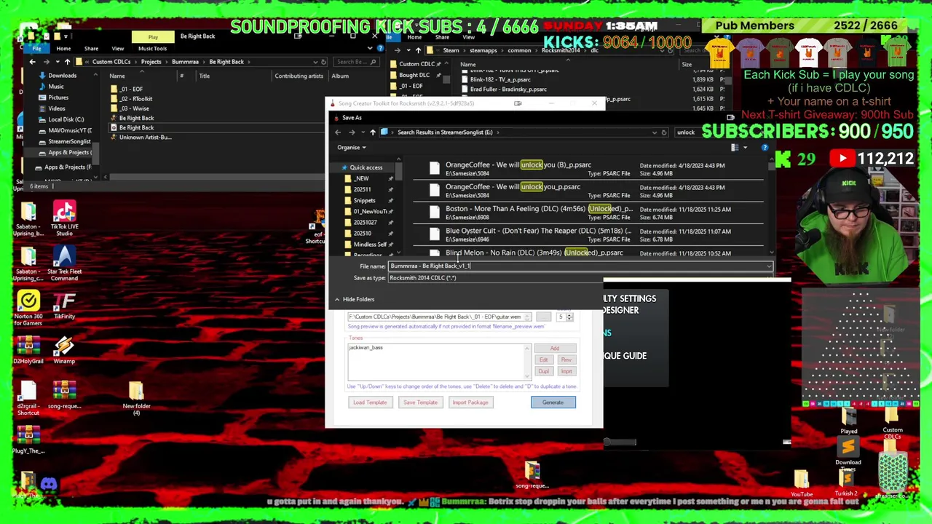Click Up arrow in Save As dialog
This screenshot has width=932, height=524.
[372, 132]
